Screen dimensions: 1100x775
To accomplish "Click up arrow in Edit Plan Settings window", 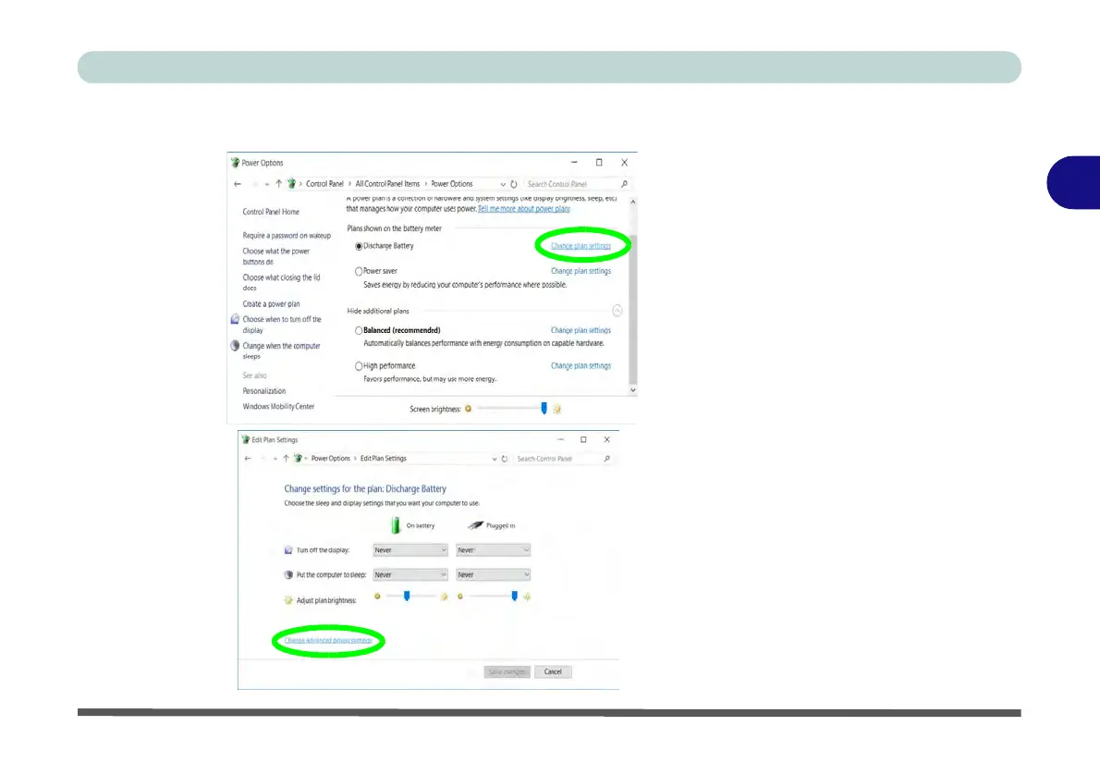I will click(x=286, y=459).
